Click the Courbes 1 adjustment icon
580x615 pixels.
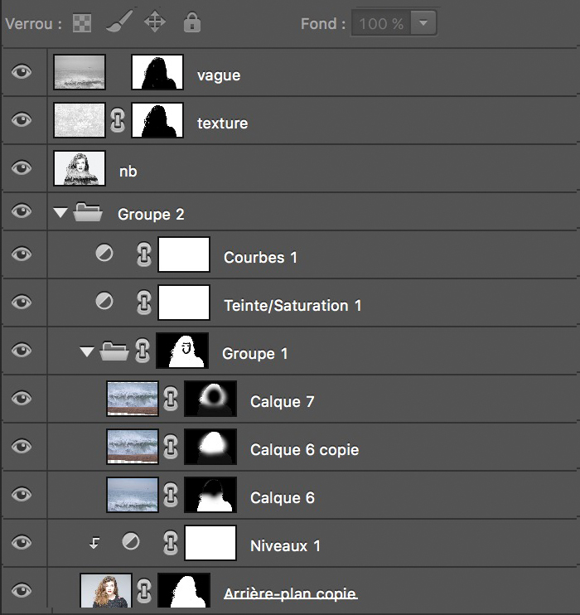coord(104,254)
